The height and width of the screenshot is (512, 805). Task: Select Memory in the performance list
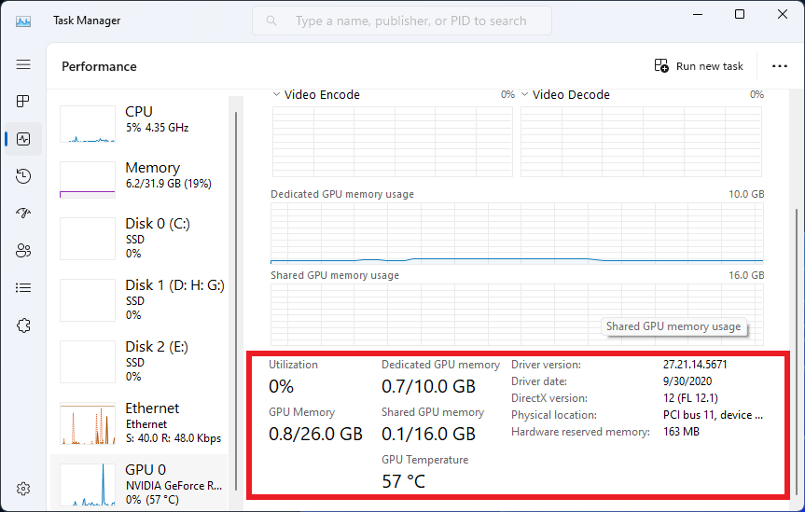[139, 180]
